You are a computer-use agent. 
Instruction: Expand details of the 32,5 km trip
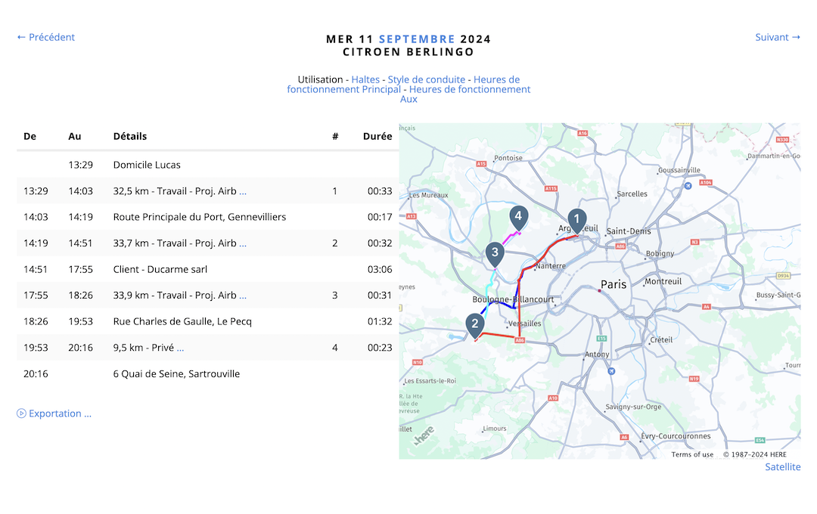[242, 192]
